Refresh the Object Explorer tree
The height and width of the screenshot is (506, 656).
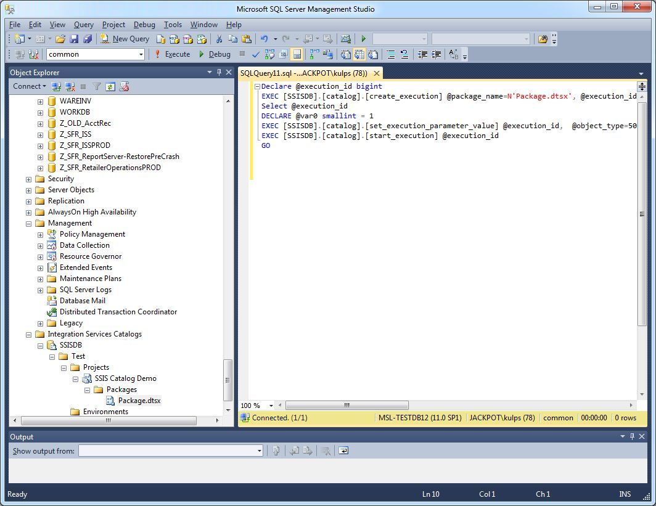tap(110, 87)
